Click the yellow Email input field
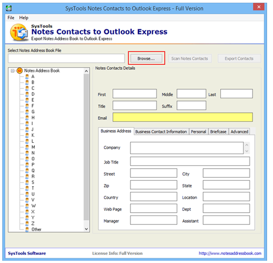 pyautogui.click(x=182, y=117)
